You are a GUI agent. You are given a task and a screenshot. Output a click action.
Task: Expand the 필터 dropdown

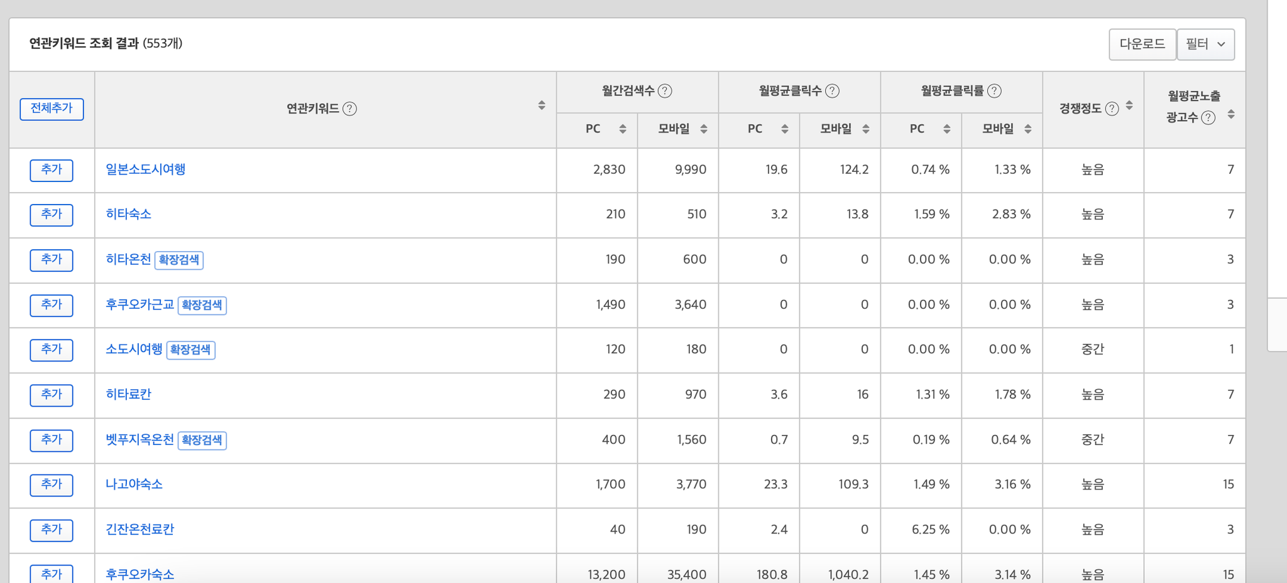point(1205,45)
